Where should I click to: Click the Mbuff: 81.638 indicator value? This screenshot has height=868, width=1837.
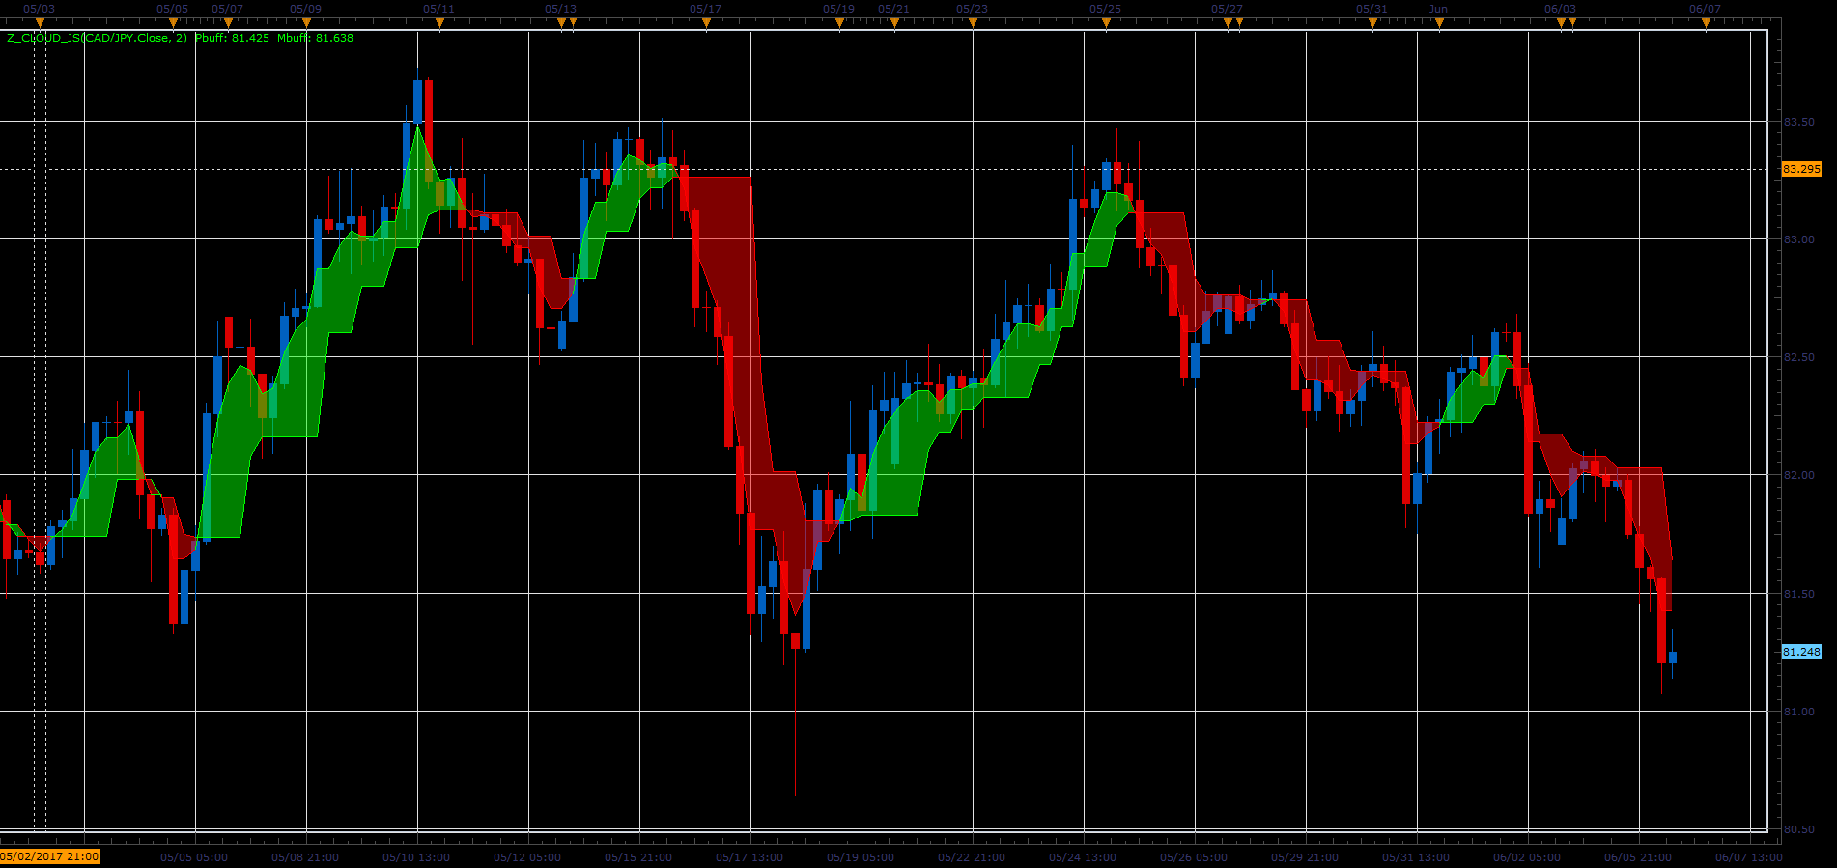click(315, 39)
